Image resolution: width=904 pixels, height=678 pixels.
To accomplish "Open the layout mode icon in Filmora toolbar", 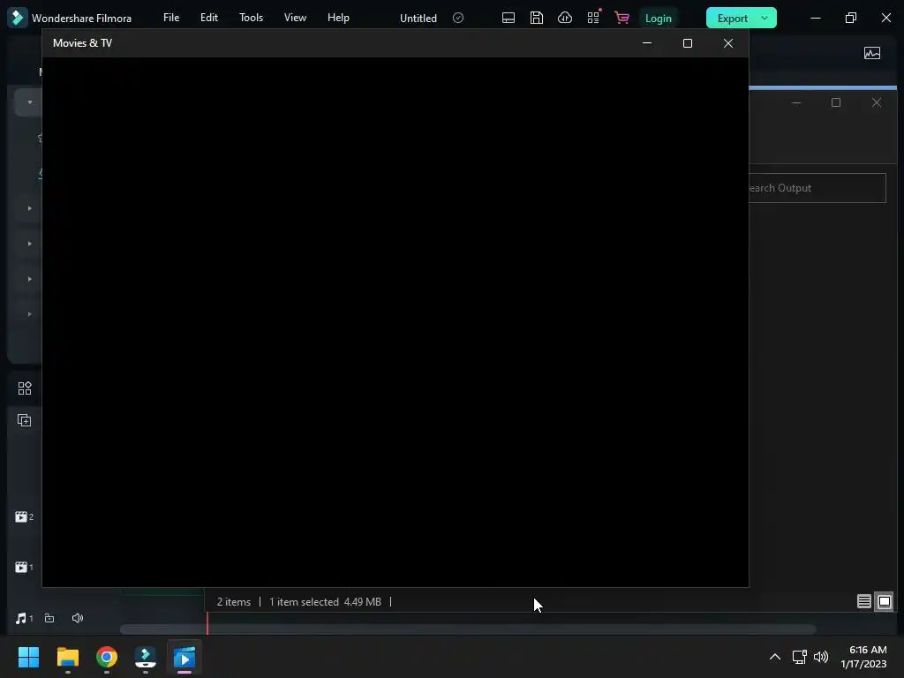I will pyautogui.click(x=508, y=18).
